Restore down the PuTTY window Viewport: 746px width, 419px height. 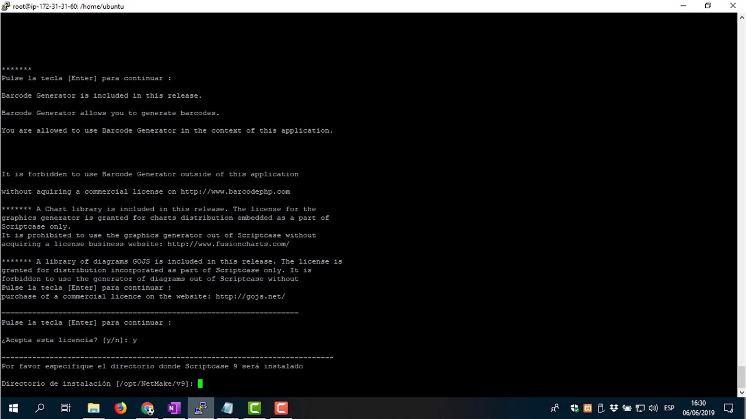(x=708, y=6)
